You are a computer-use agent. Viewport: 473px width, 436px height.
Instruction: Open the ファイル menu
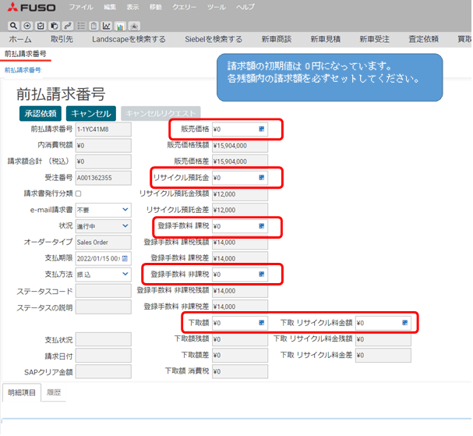pos(70,6)
